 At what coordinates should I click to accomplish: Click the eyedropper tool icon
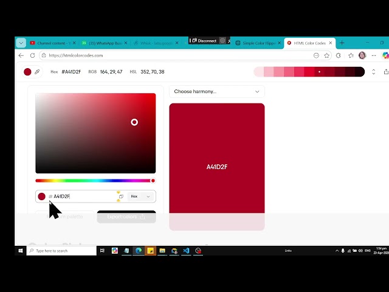pos(37,72)
